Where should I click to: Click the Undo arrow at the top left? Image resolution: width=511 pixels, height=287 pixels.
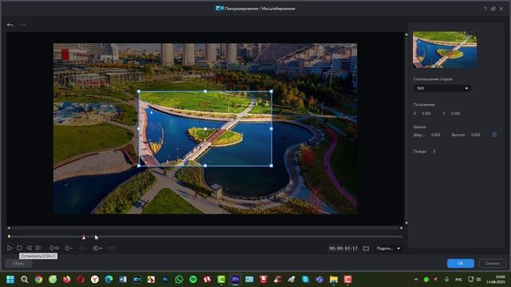point(10,25)
